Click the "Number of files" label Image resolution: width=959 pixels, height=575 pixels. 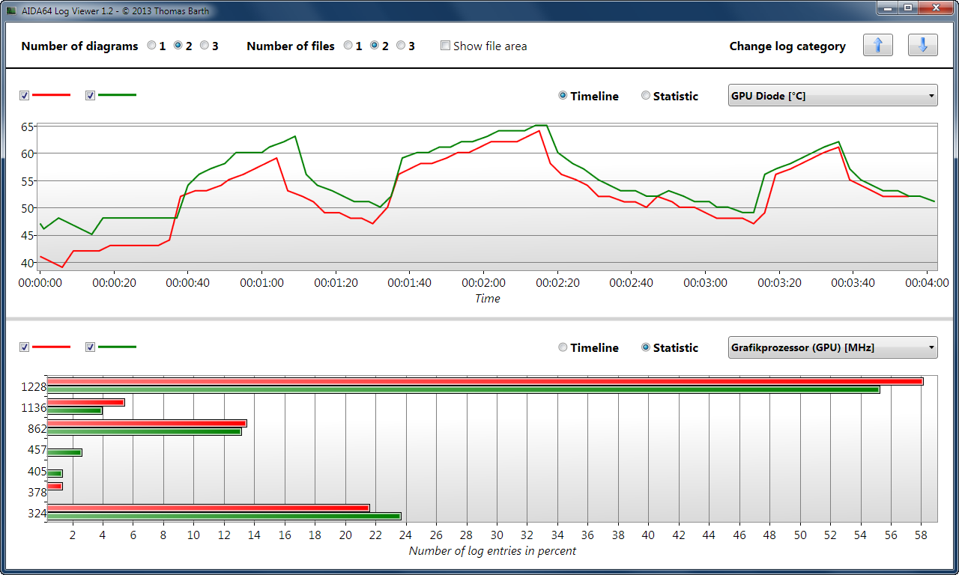(x=291, y=46)
